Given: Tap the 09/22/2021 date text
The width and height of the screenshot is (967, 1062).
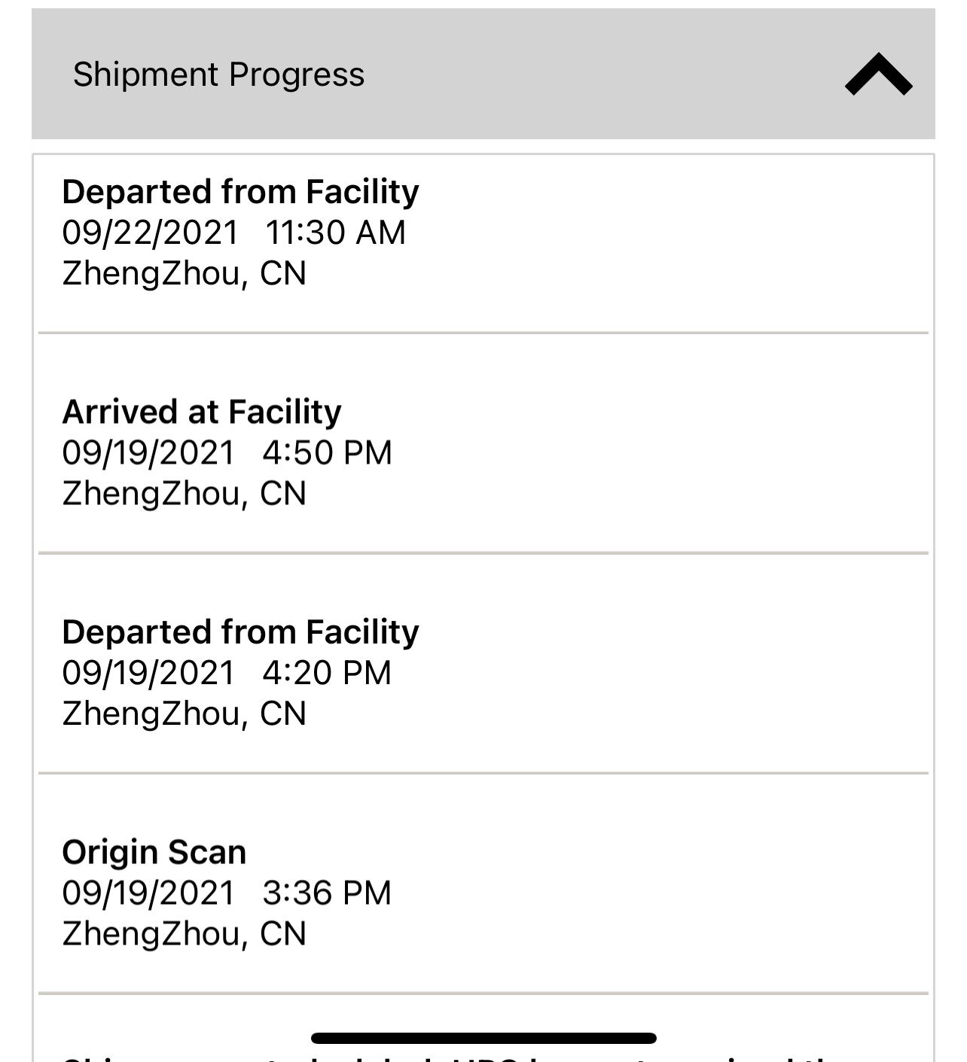Looking at the screenshot, I should [x=150, y=233].
